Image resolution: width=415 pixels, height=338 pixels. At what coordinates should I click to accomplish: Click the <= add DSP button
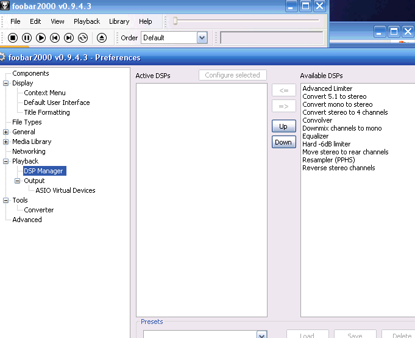click(x=284, y=90)
